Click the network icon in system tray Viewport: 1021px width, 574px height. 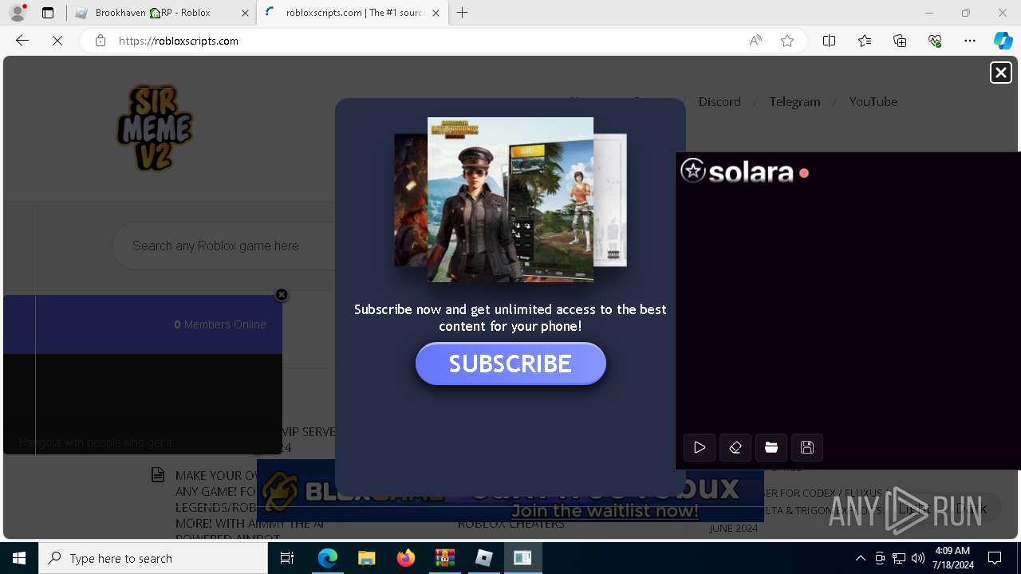click(x=899, y=558)
